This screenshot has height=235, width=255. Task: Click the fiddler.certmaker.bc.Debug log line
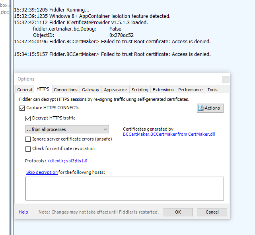coord(77,29)
